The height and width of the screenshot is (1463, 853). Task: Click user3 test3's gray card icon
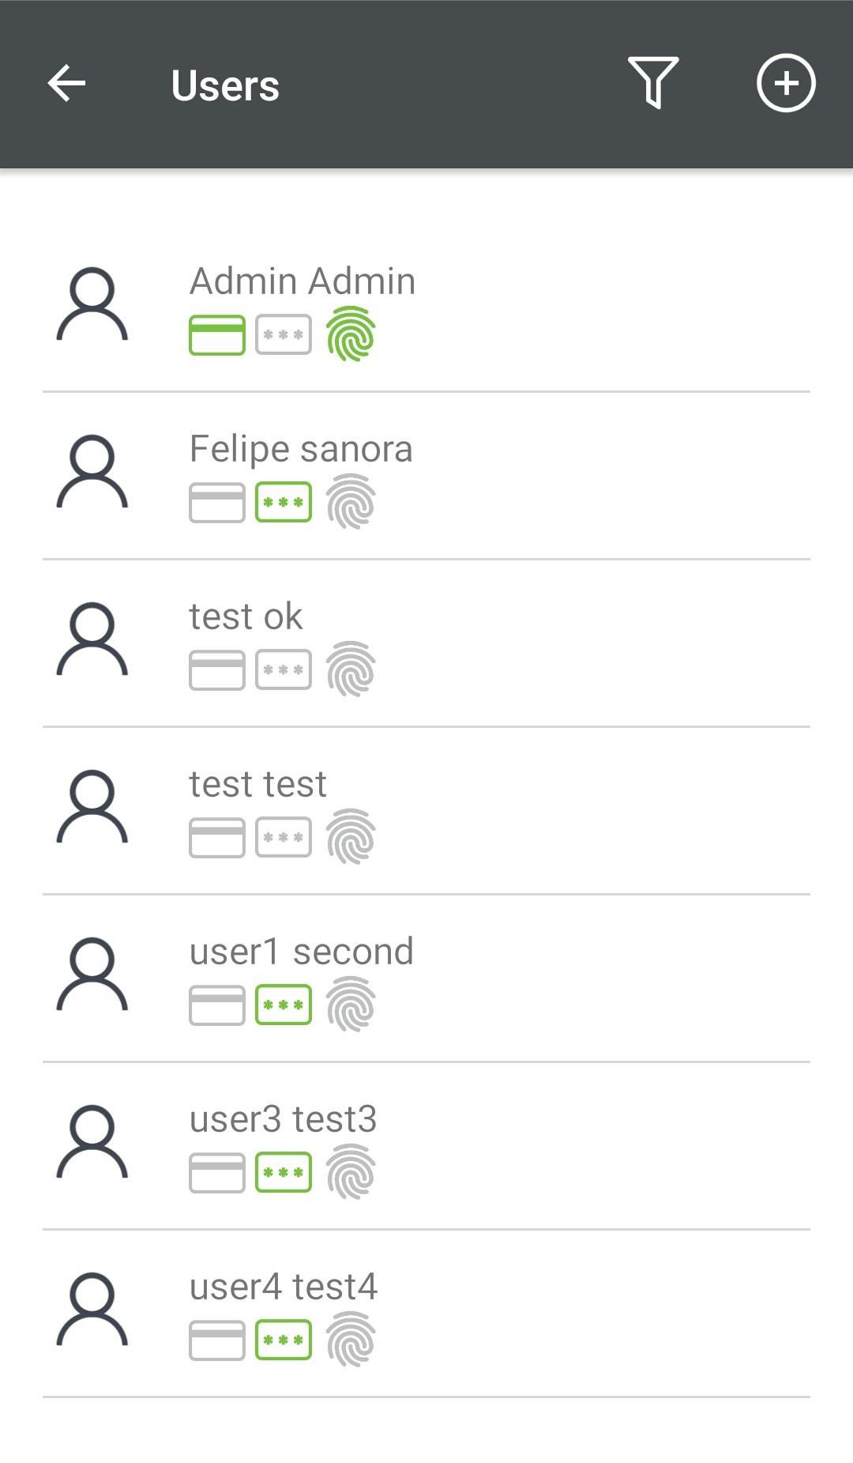217,1173
